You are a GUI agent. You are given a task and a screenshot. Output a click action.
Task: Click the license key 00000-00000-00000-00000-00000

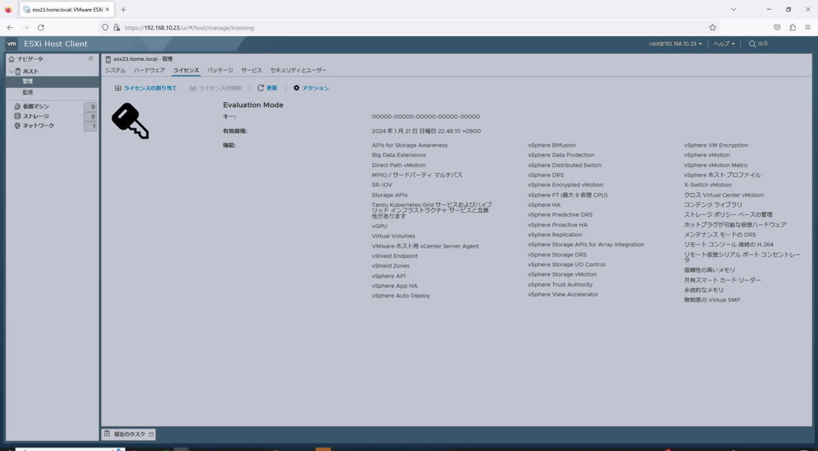tap(426, 117)
